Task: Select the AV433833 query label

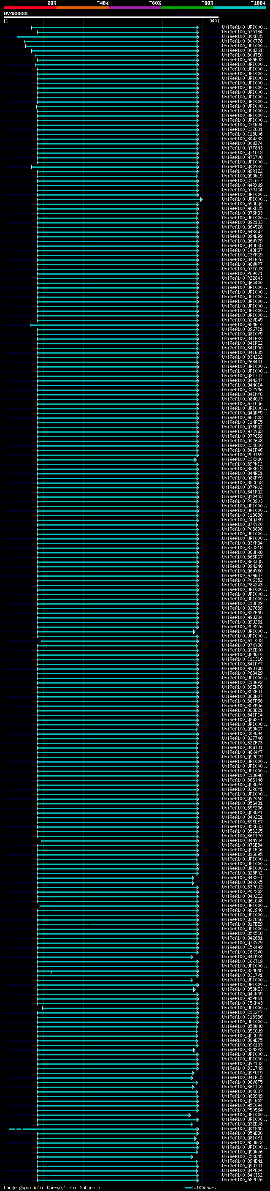Action: [x=16, y=14]
